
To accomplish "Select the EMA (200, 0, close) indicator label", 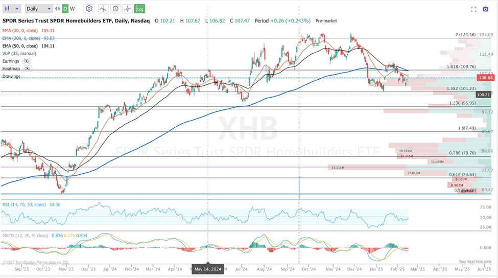I will click(x=21, y=38).
